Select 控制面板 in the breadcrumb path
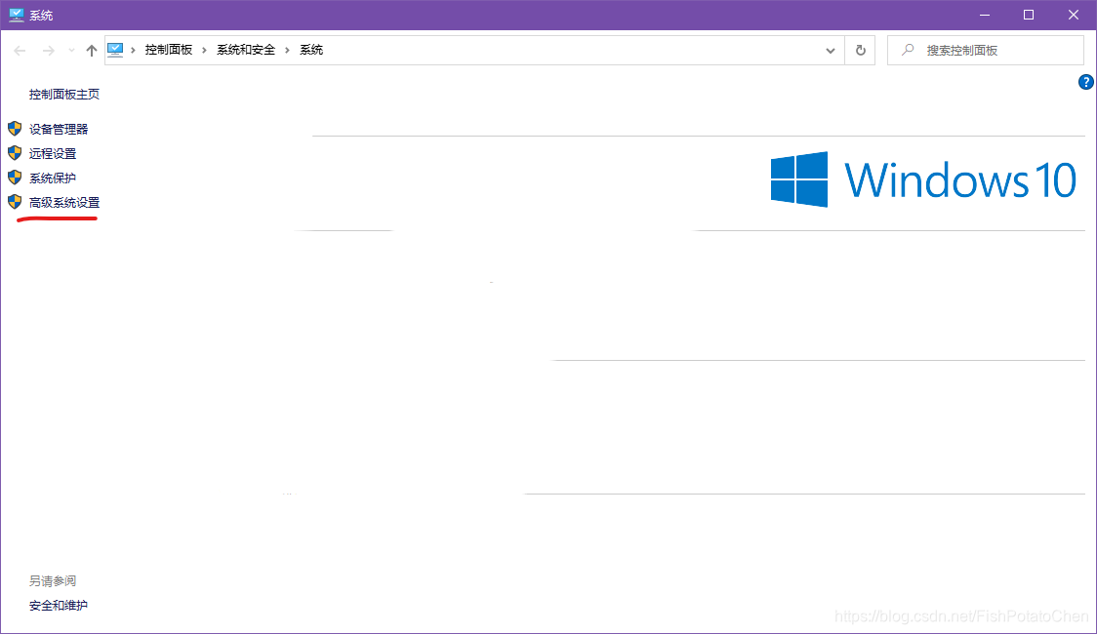The height and width of the screenshot is (634, 1097). pyautogui.click(x=169, y=50)
